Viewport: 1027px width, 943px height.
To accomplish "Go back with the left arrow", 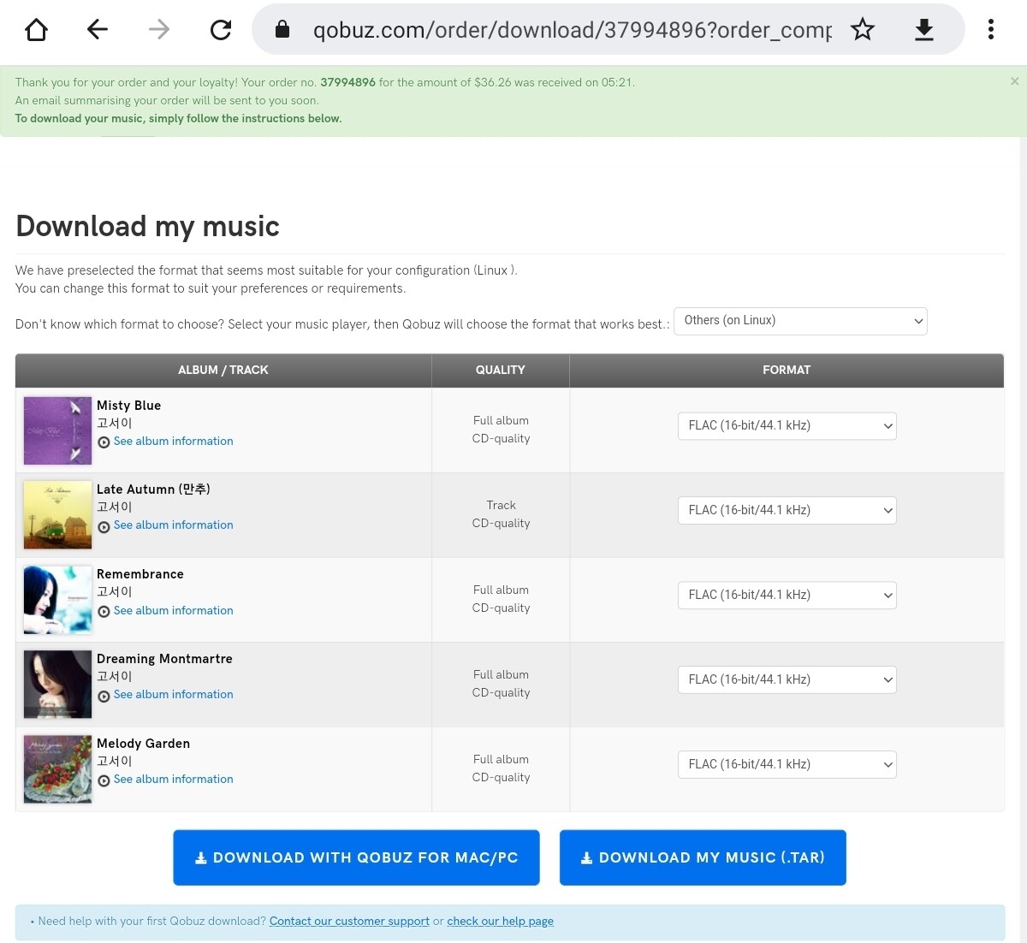I will click(x=98, y=30).
